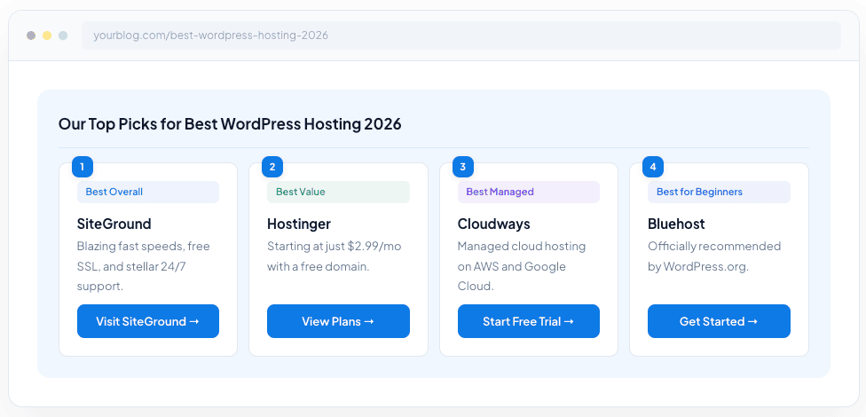Click the Best Overall label
The image size is (866, 417).
[148, 193]
